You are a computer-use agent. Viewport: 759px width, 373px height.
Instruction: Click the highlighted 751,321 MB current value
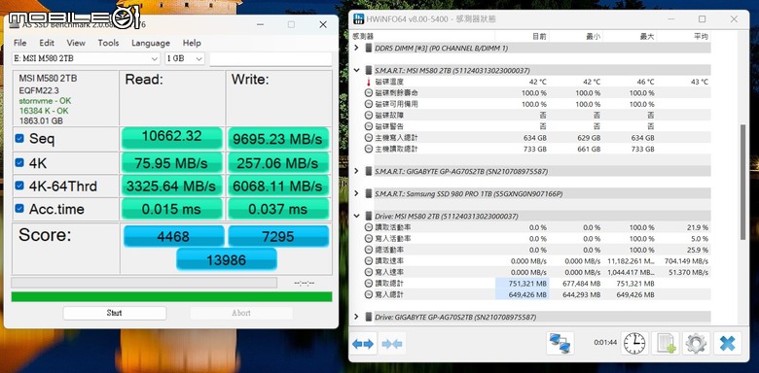[527, 283]
